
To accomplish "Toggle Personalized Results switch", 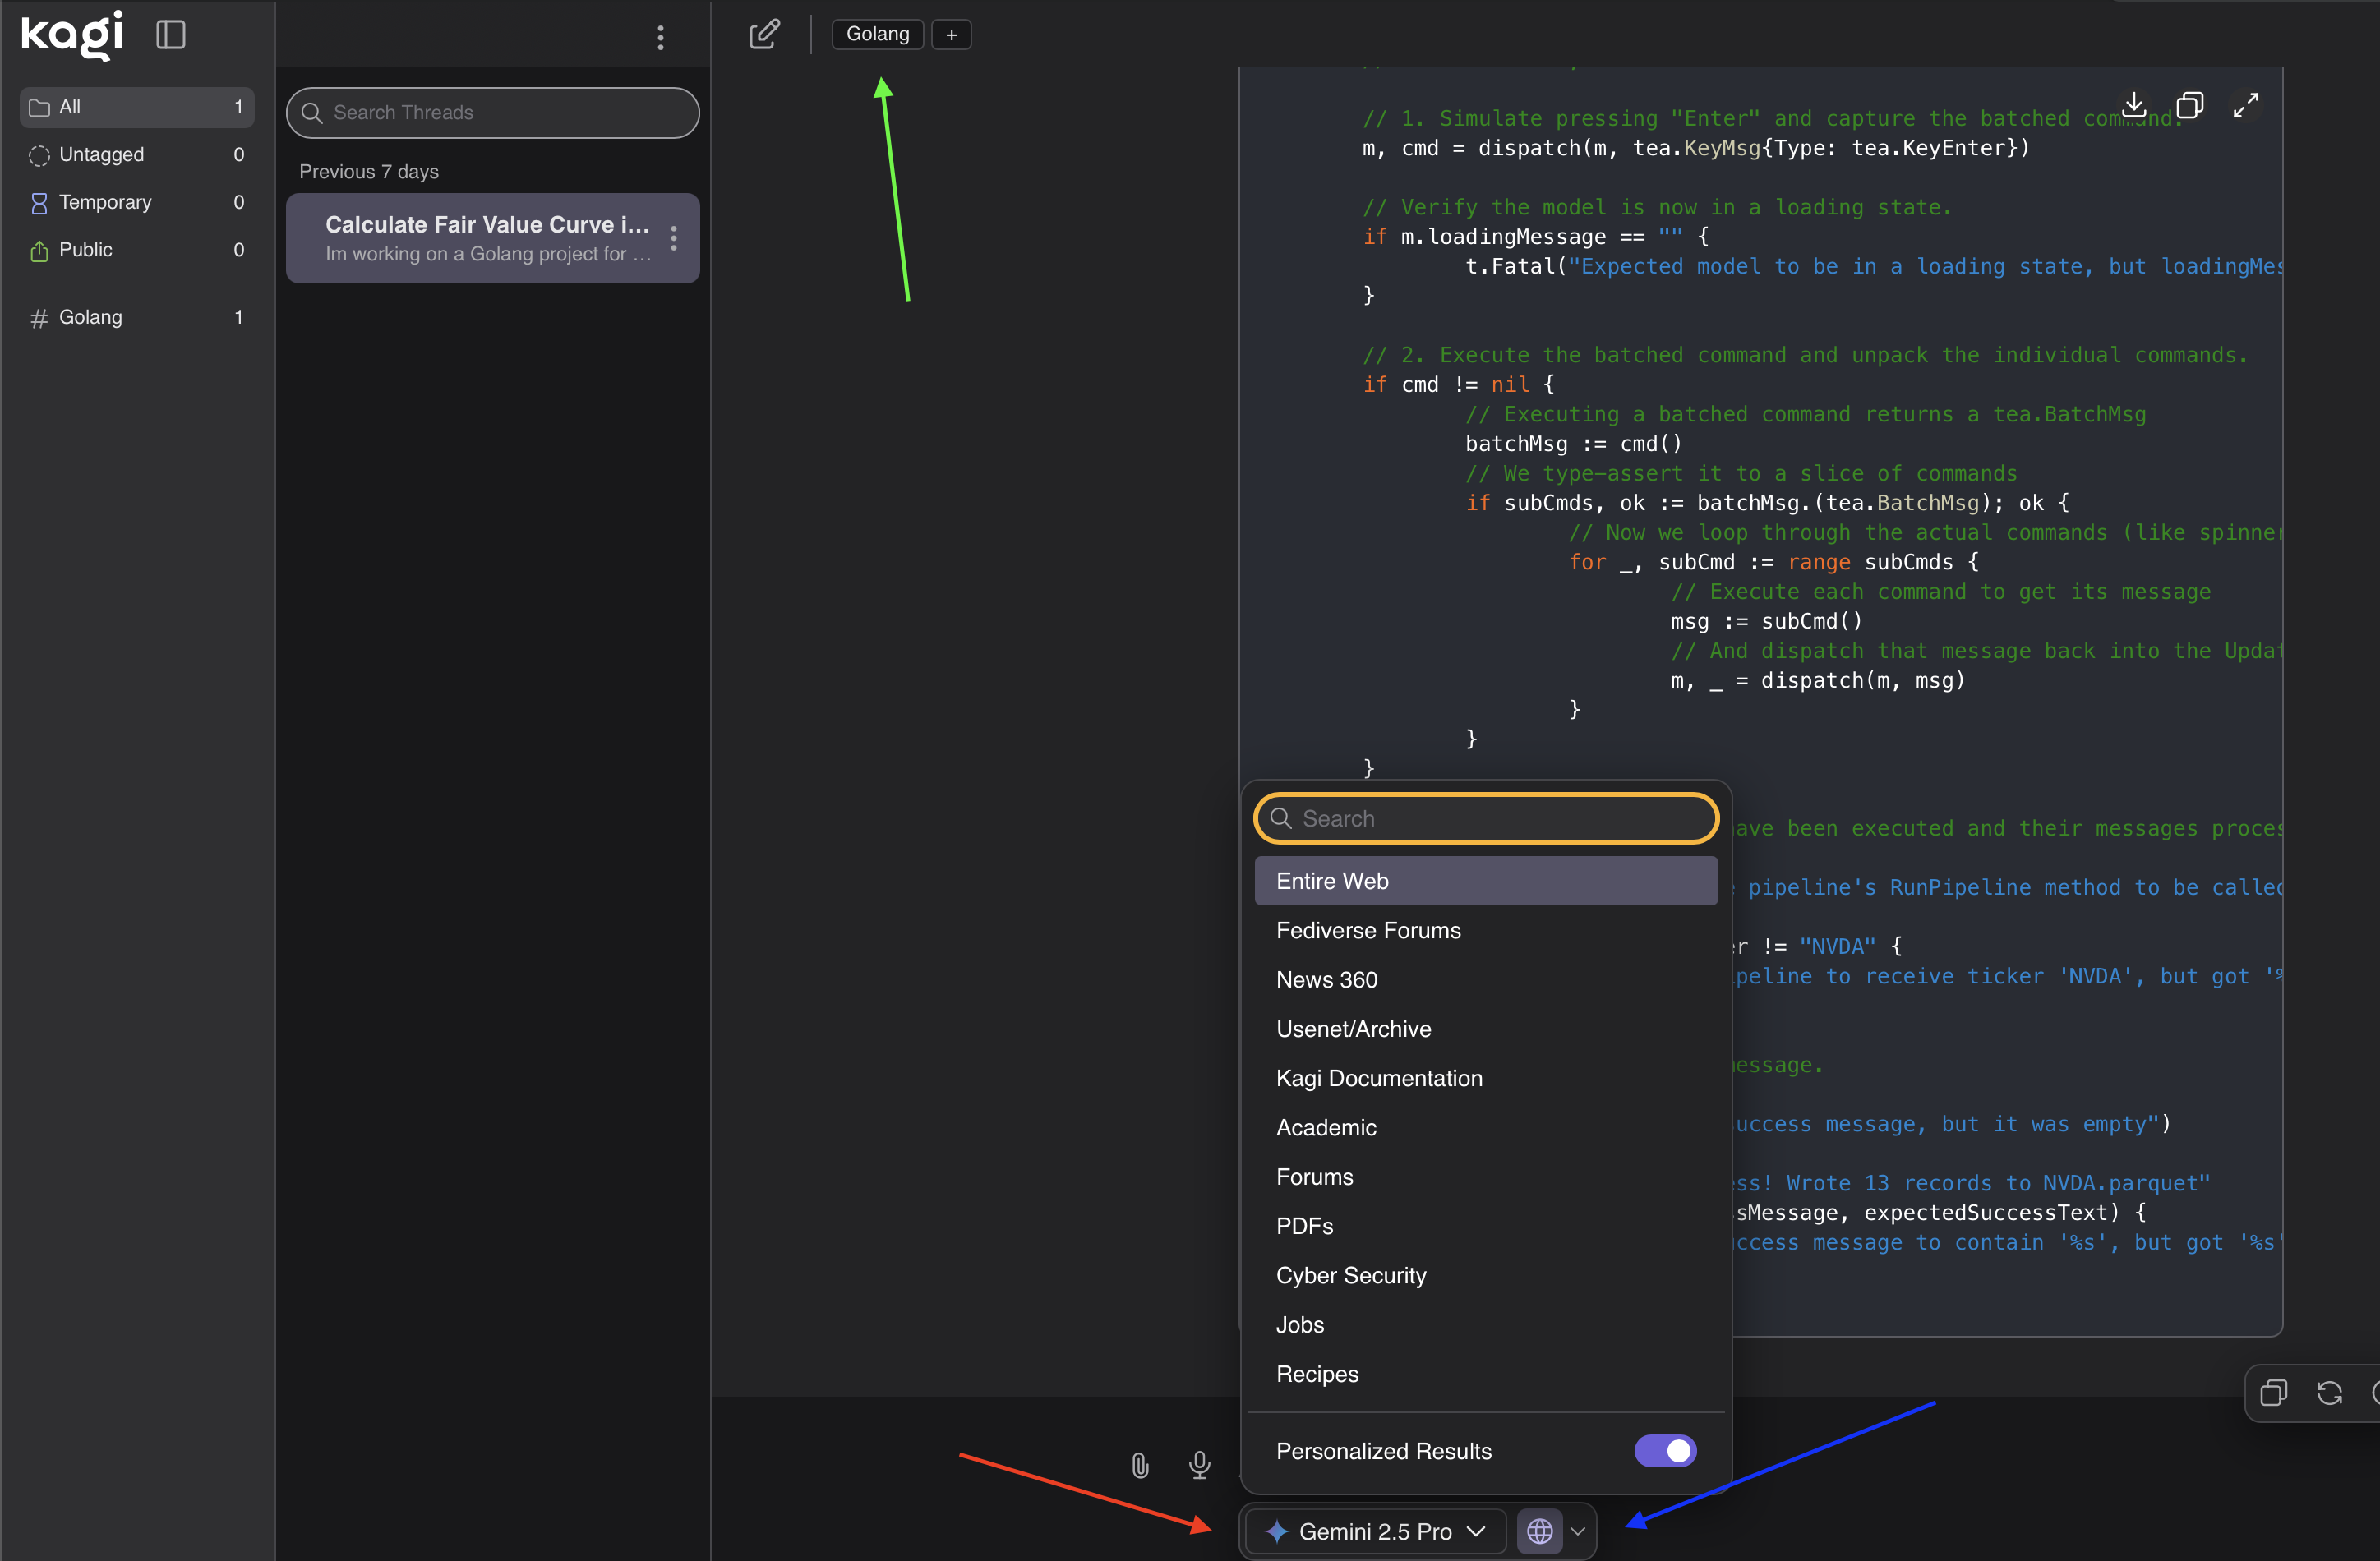I will 1665,1451.
